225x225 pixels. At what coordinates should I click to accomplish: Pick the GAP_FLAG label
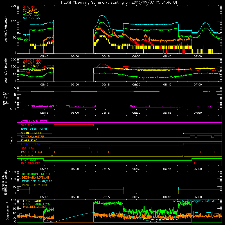pyautogui.click(x=28, y=125)
